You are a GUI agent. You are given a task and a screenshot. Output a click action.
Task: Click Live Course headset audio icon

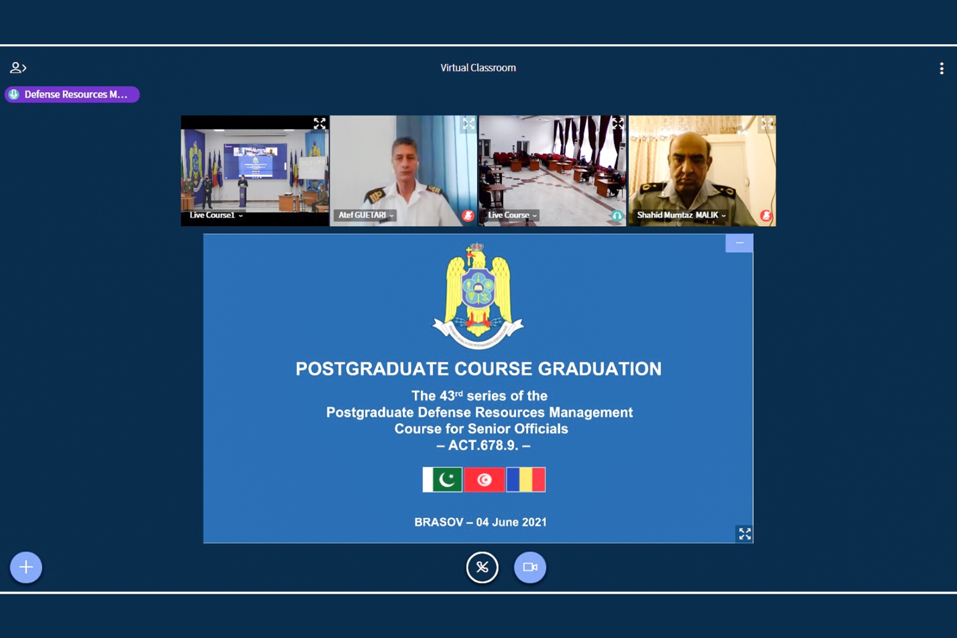tap(617, 216)
